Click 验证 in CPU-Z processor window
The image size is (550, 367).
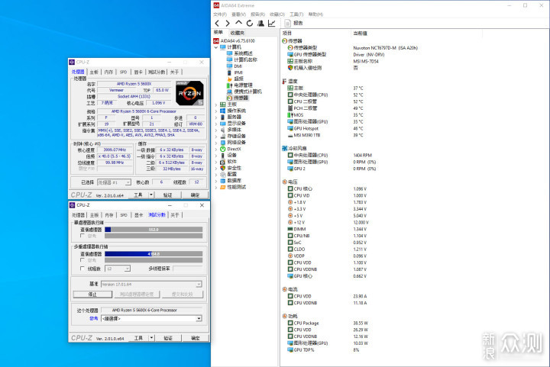(x=167, y=195)
